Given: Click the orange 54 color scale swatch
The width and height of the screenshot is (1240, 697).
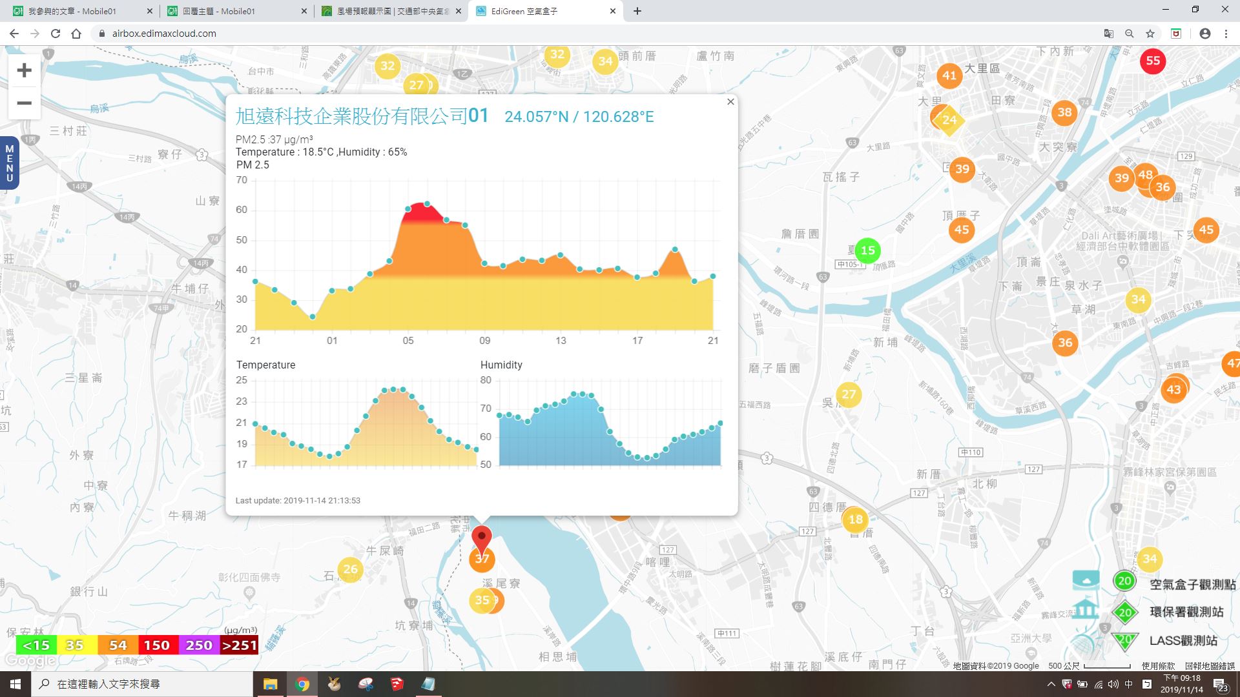Looking at the screenshot, I should (x=118, y=645).
